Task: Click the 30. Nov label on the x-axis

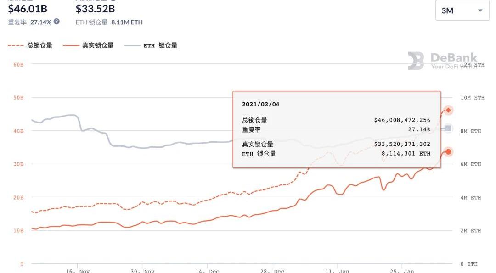Action: click(142, 271)
